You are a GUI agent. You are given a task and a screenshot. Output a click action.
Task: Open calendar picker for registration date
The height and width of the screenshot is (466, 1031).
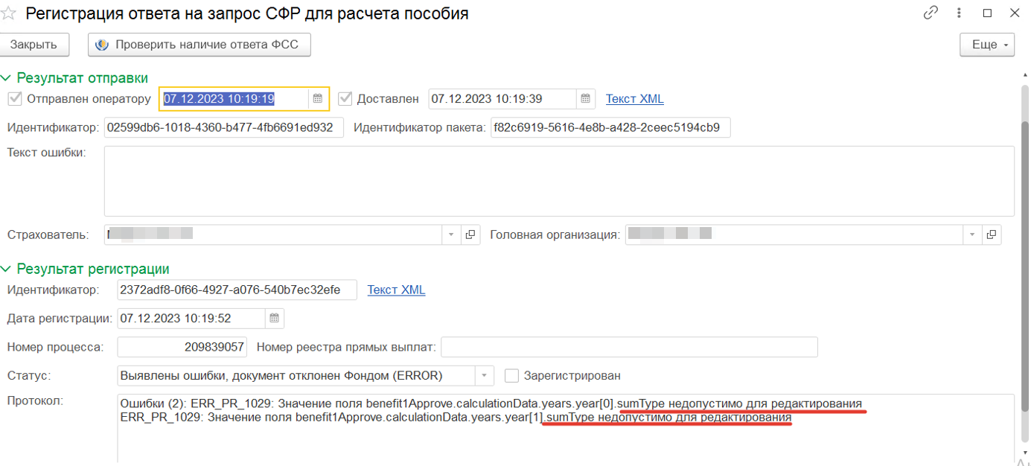274,319
